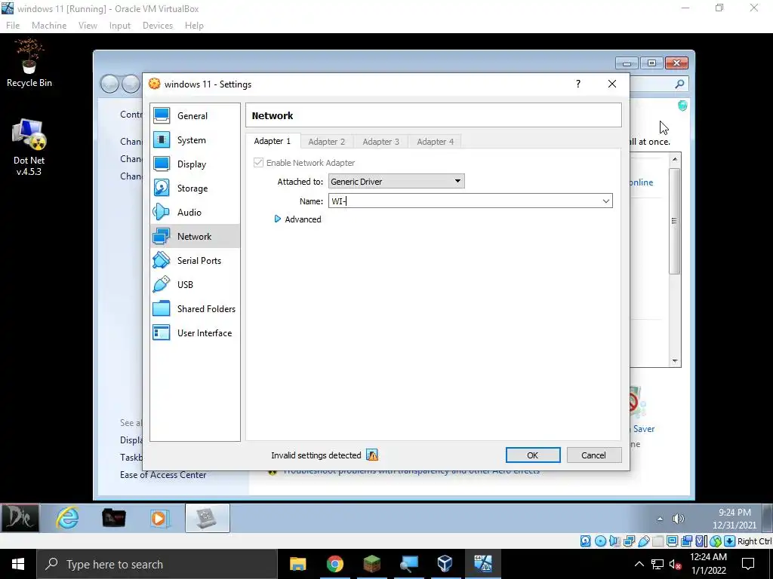Select Dot Net v.4.5.3 desktop icon
The height and width of the screenshot is (579, 773).
[x=29, y=148]
